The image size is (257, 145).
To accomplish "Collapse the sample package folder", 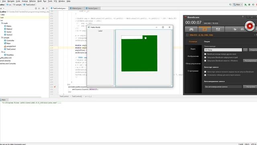I will click(x=5, y=37).
